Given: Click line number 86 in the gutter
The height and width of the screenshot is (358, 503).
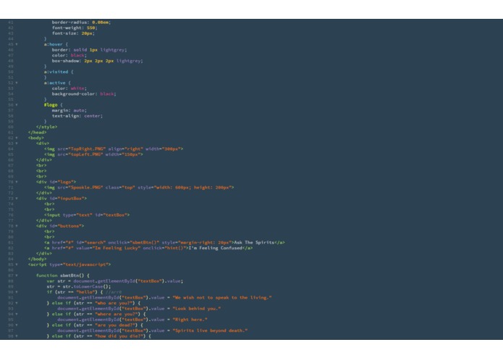Looking at the screenshot, I should (x=11, y=270).
